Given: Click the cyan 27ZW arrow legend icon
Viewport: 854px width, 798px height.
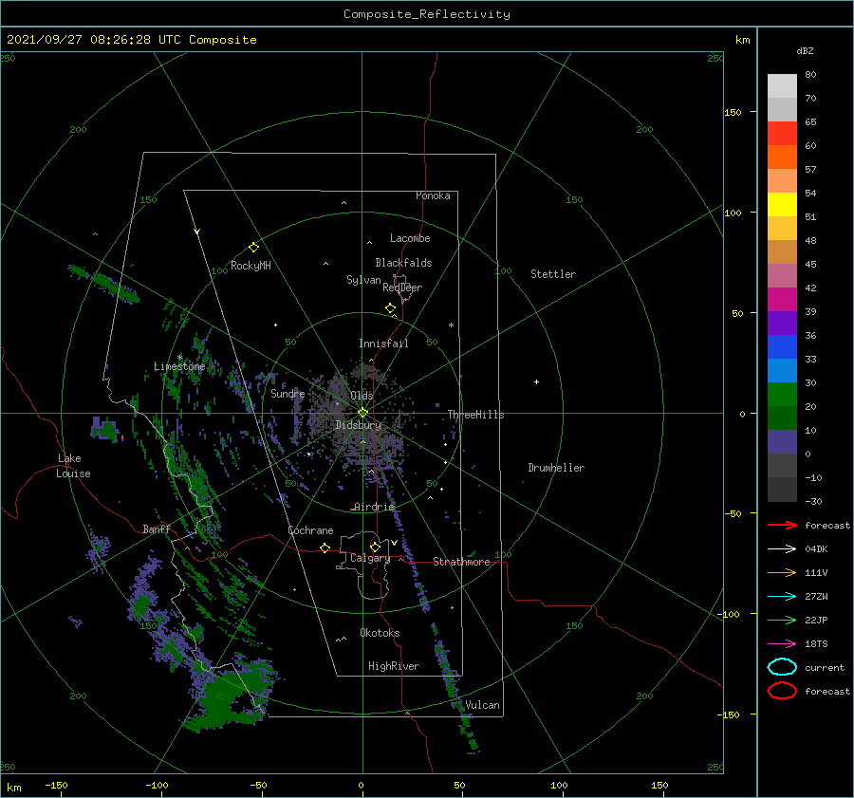Looking at the screenshot, I should (x=782, y=597).
